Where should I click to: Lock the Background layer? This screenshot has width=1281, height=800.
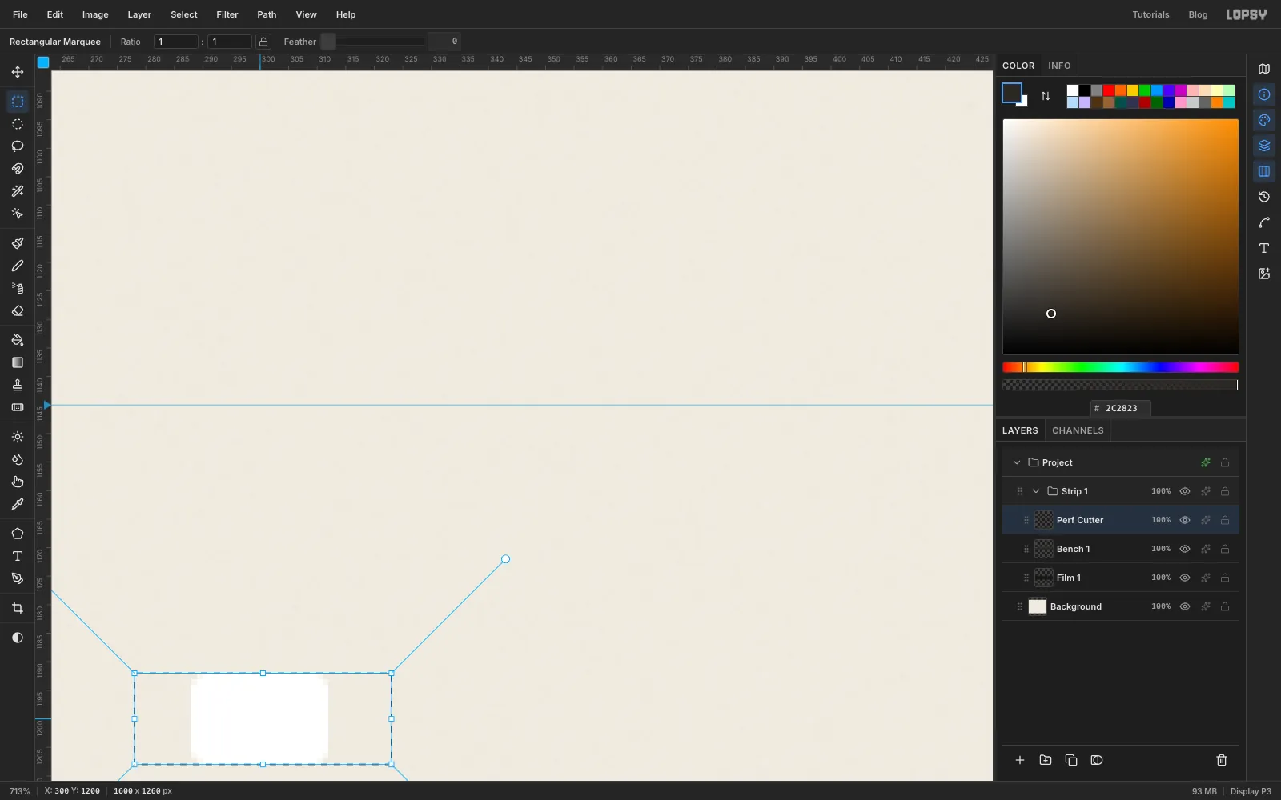[x=1225, y=606]
